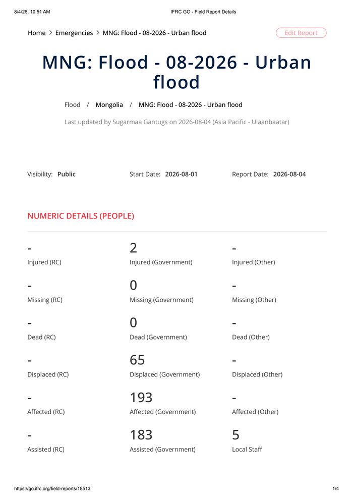Click the Affected (Government) number 193
Viewport: 353px width, 500px height.
141,398
